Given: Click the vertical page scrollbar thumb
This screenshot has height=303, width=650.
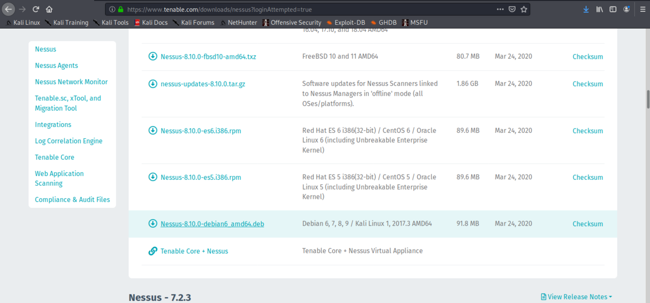Looking at the screenshot, I should [647, 99].
